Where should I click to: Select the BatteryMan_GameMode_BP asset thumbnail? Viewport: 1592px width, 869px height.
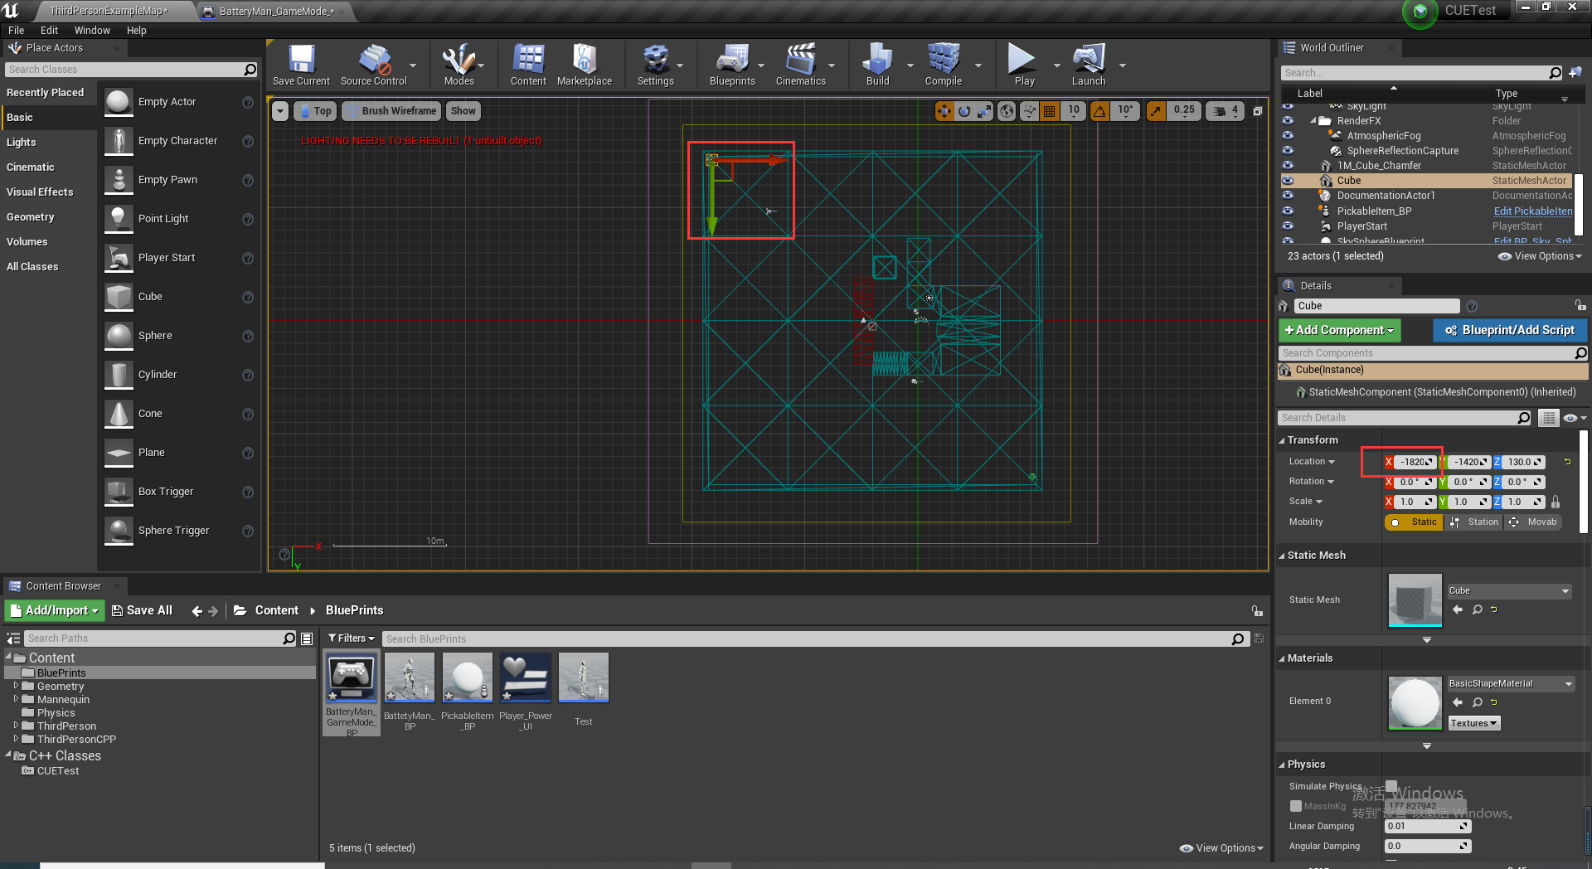click(x=352, y=678)
